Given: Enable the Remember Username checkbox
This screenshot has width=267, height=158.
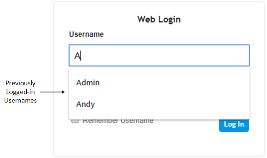Looking at the screenshot, I should click(75, 121).
